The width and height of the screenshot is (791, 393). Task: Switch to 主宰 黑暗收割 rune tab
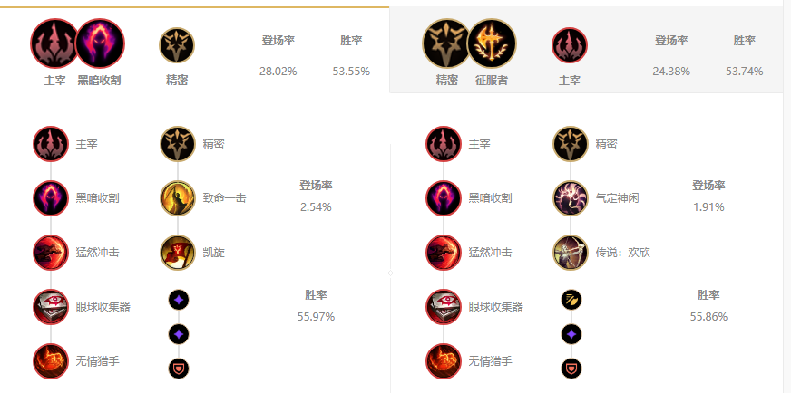point(195,51)
